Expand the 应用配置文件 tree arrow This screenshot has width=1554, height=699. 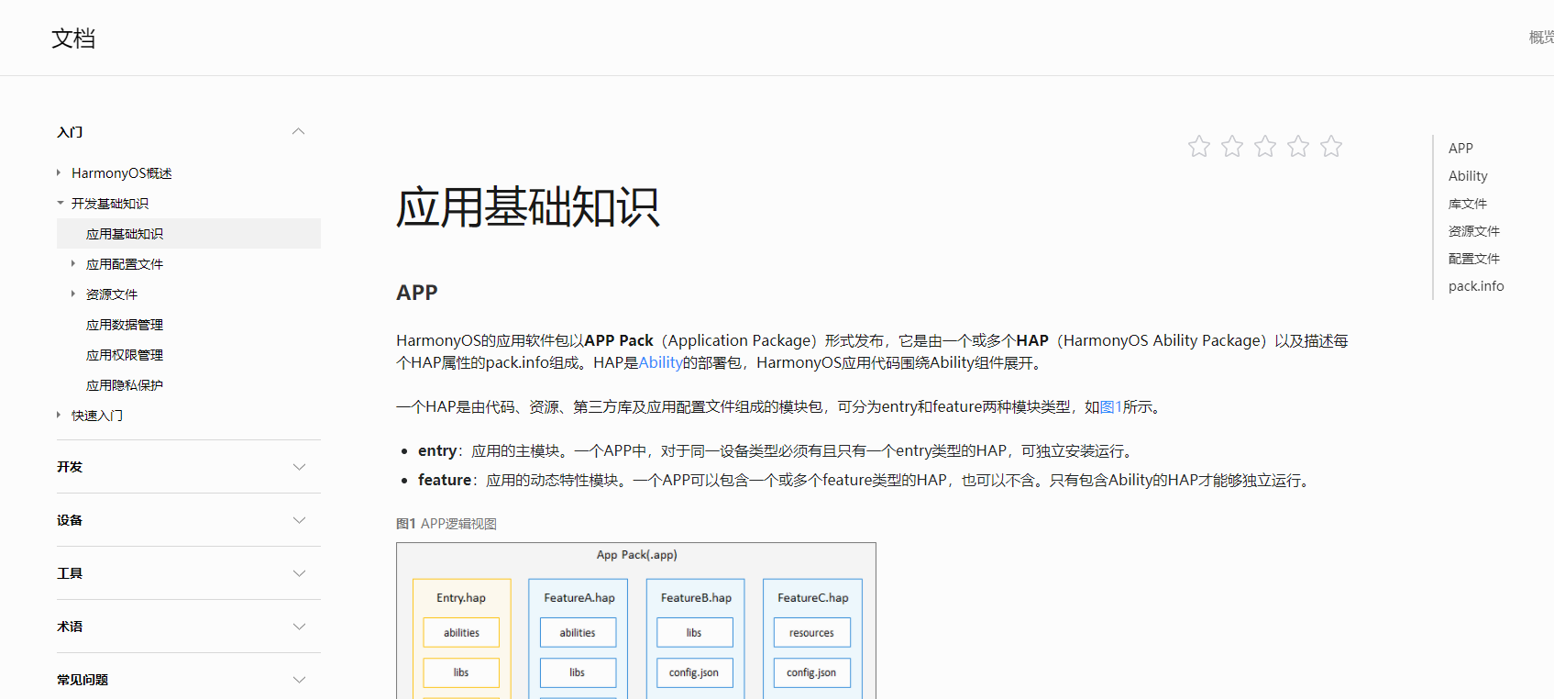(x=73, y=263)
